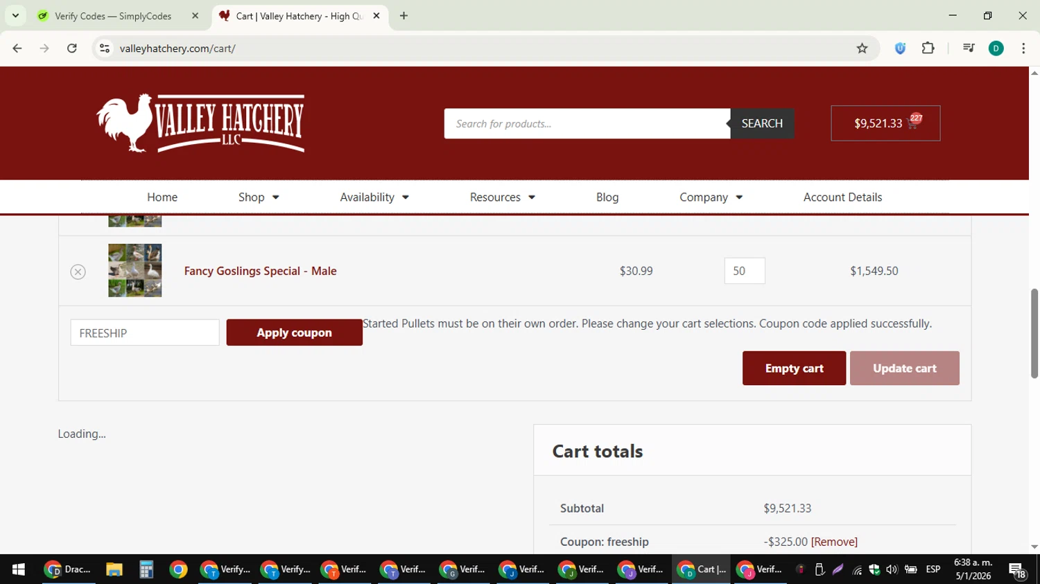Click the Cart totals heading
Viewport: 1040px width, 584px height.
point(598,451)
